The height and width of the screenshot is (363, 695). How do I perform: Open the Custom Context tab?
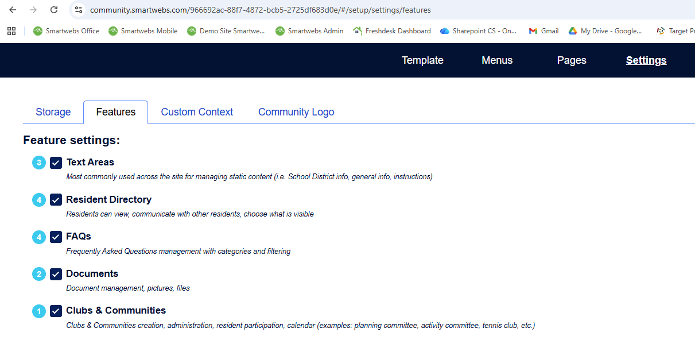(197, 112)
